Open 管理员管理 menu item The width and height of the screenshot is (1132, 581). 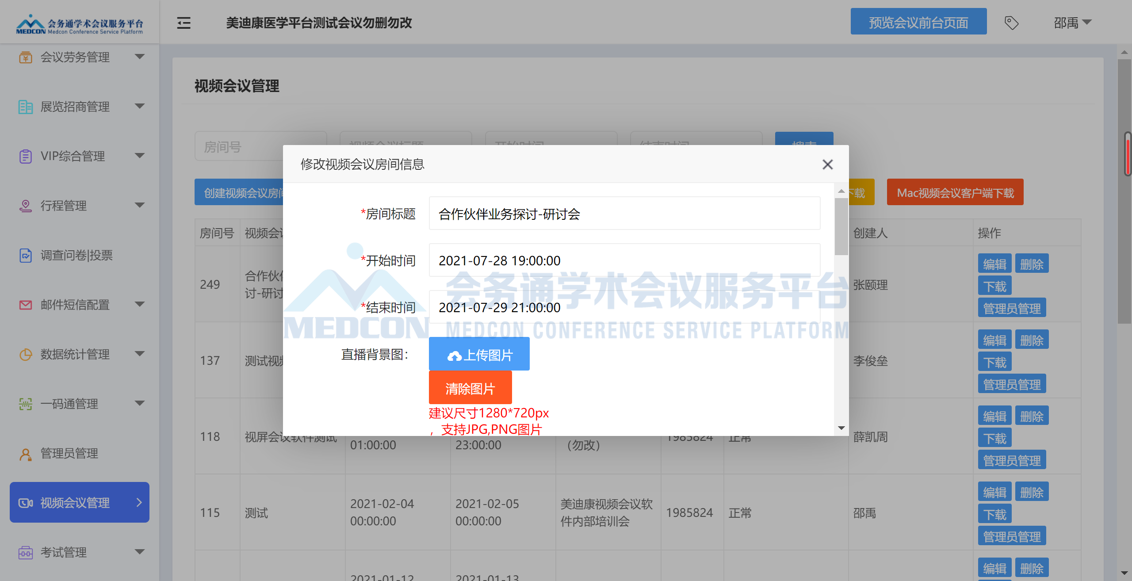click(80, 453)
